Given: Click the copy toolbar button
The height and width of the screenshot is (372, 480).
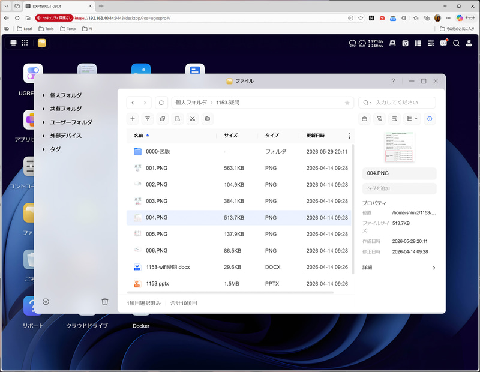Looking at the screenshot, I should [163, 119].
